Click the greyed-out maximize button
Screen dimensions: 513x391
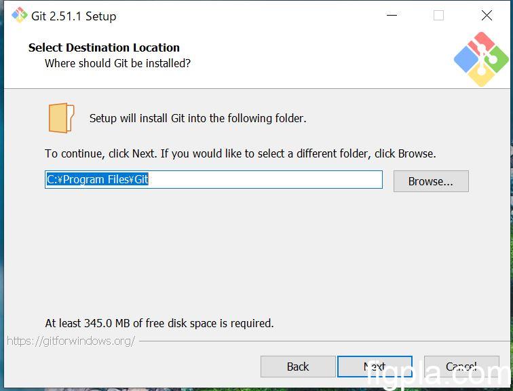(438, 16)
